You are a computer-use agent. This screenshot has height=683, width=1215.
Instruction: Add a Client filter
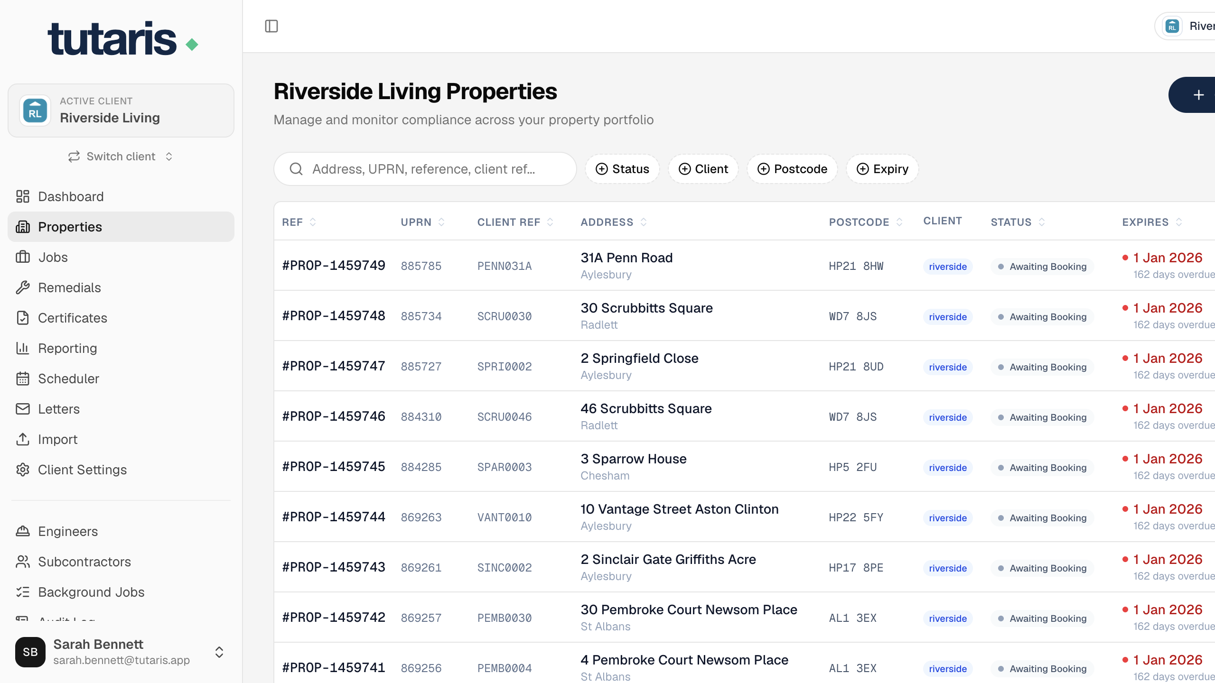tap(703, 169)
